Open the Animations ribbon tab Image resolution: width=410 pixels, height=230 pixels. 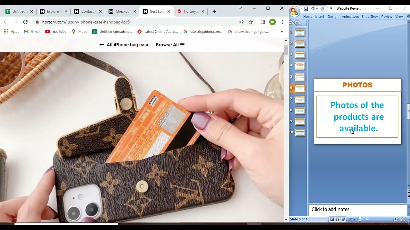pyautogui.click(x=350, y=17)
